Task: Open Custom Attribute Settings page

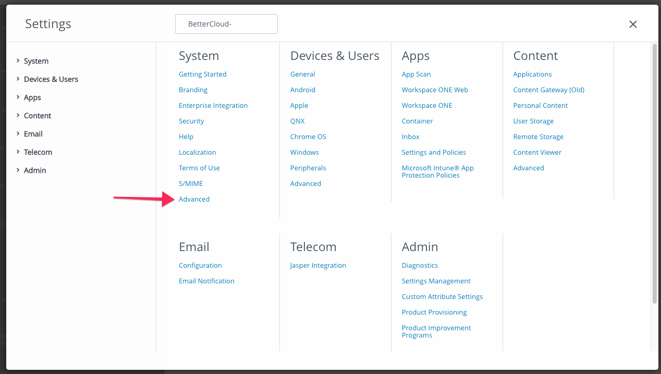Action: (442, 296)
